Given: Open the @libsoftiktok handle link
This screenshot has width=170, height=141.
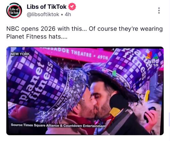Looking at the screenshot, I should point(43,15).
